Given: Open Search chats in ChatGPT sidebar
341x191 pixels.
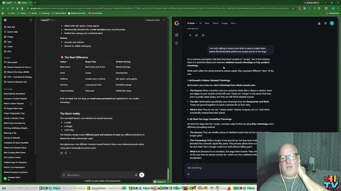Looking at the screenshot, I should click(11, 32).
